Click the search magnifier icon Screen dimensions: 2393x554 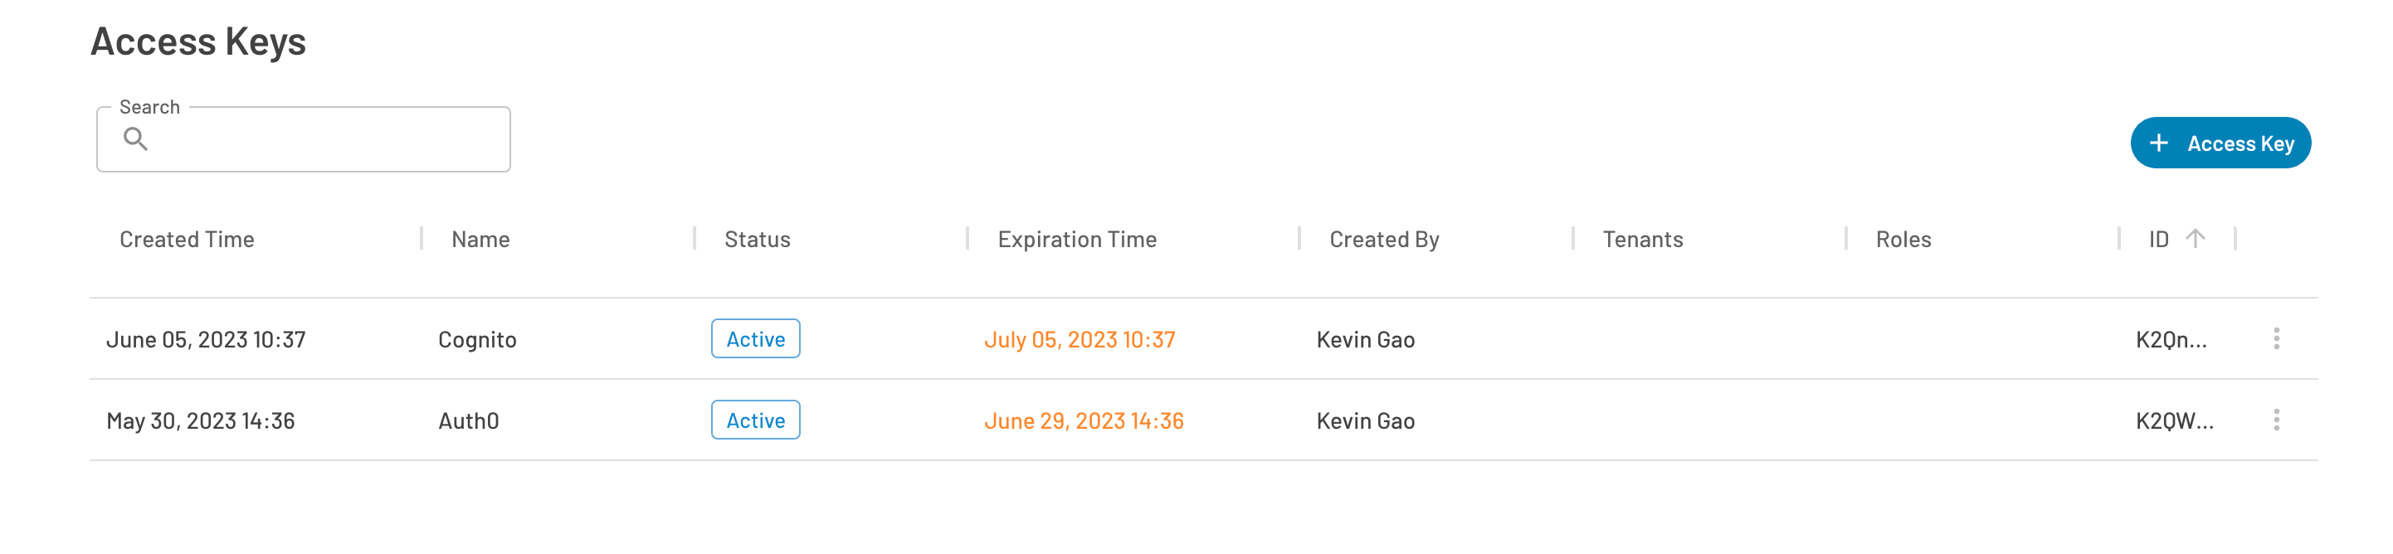pos(135,139)
